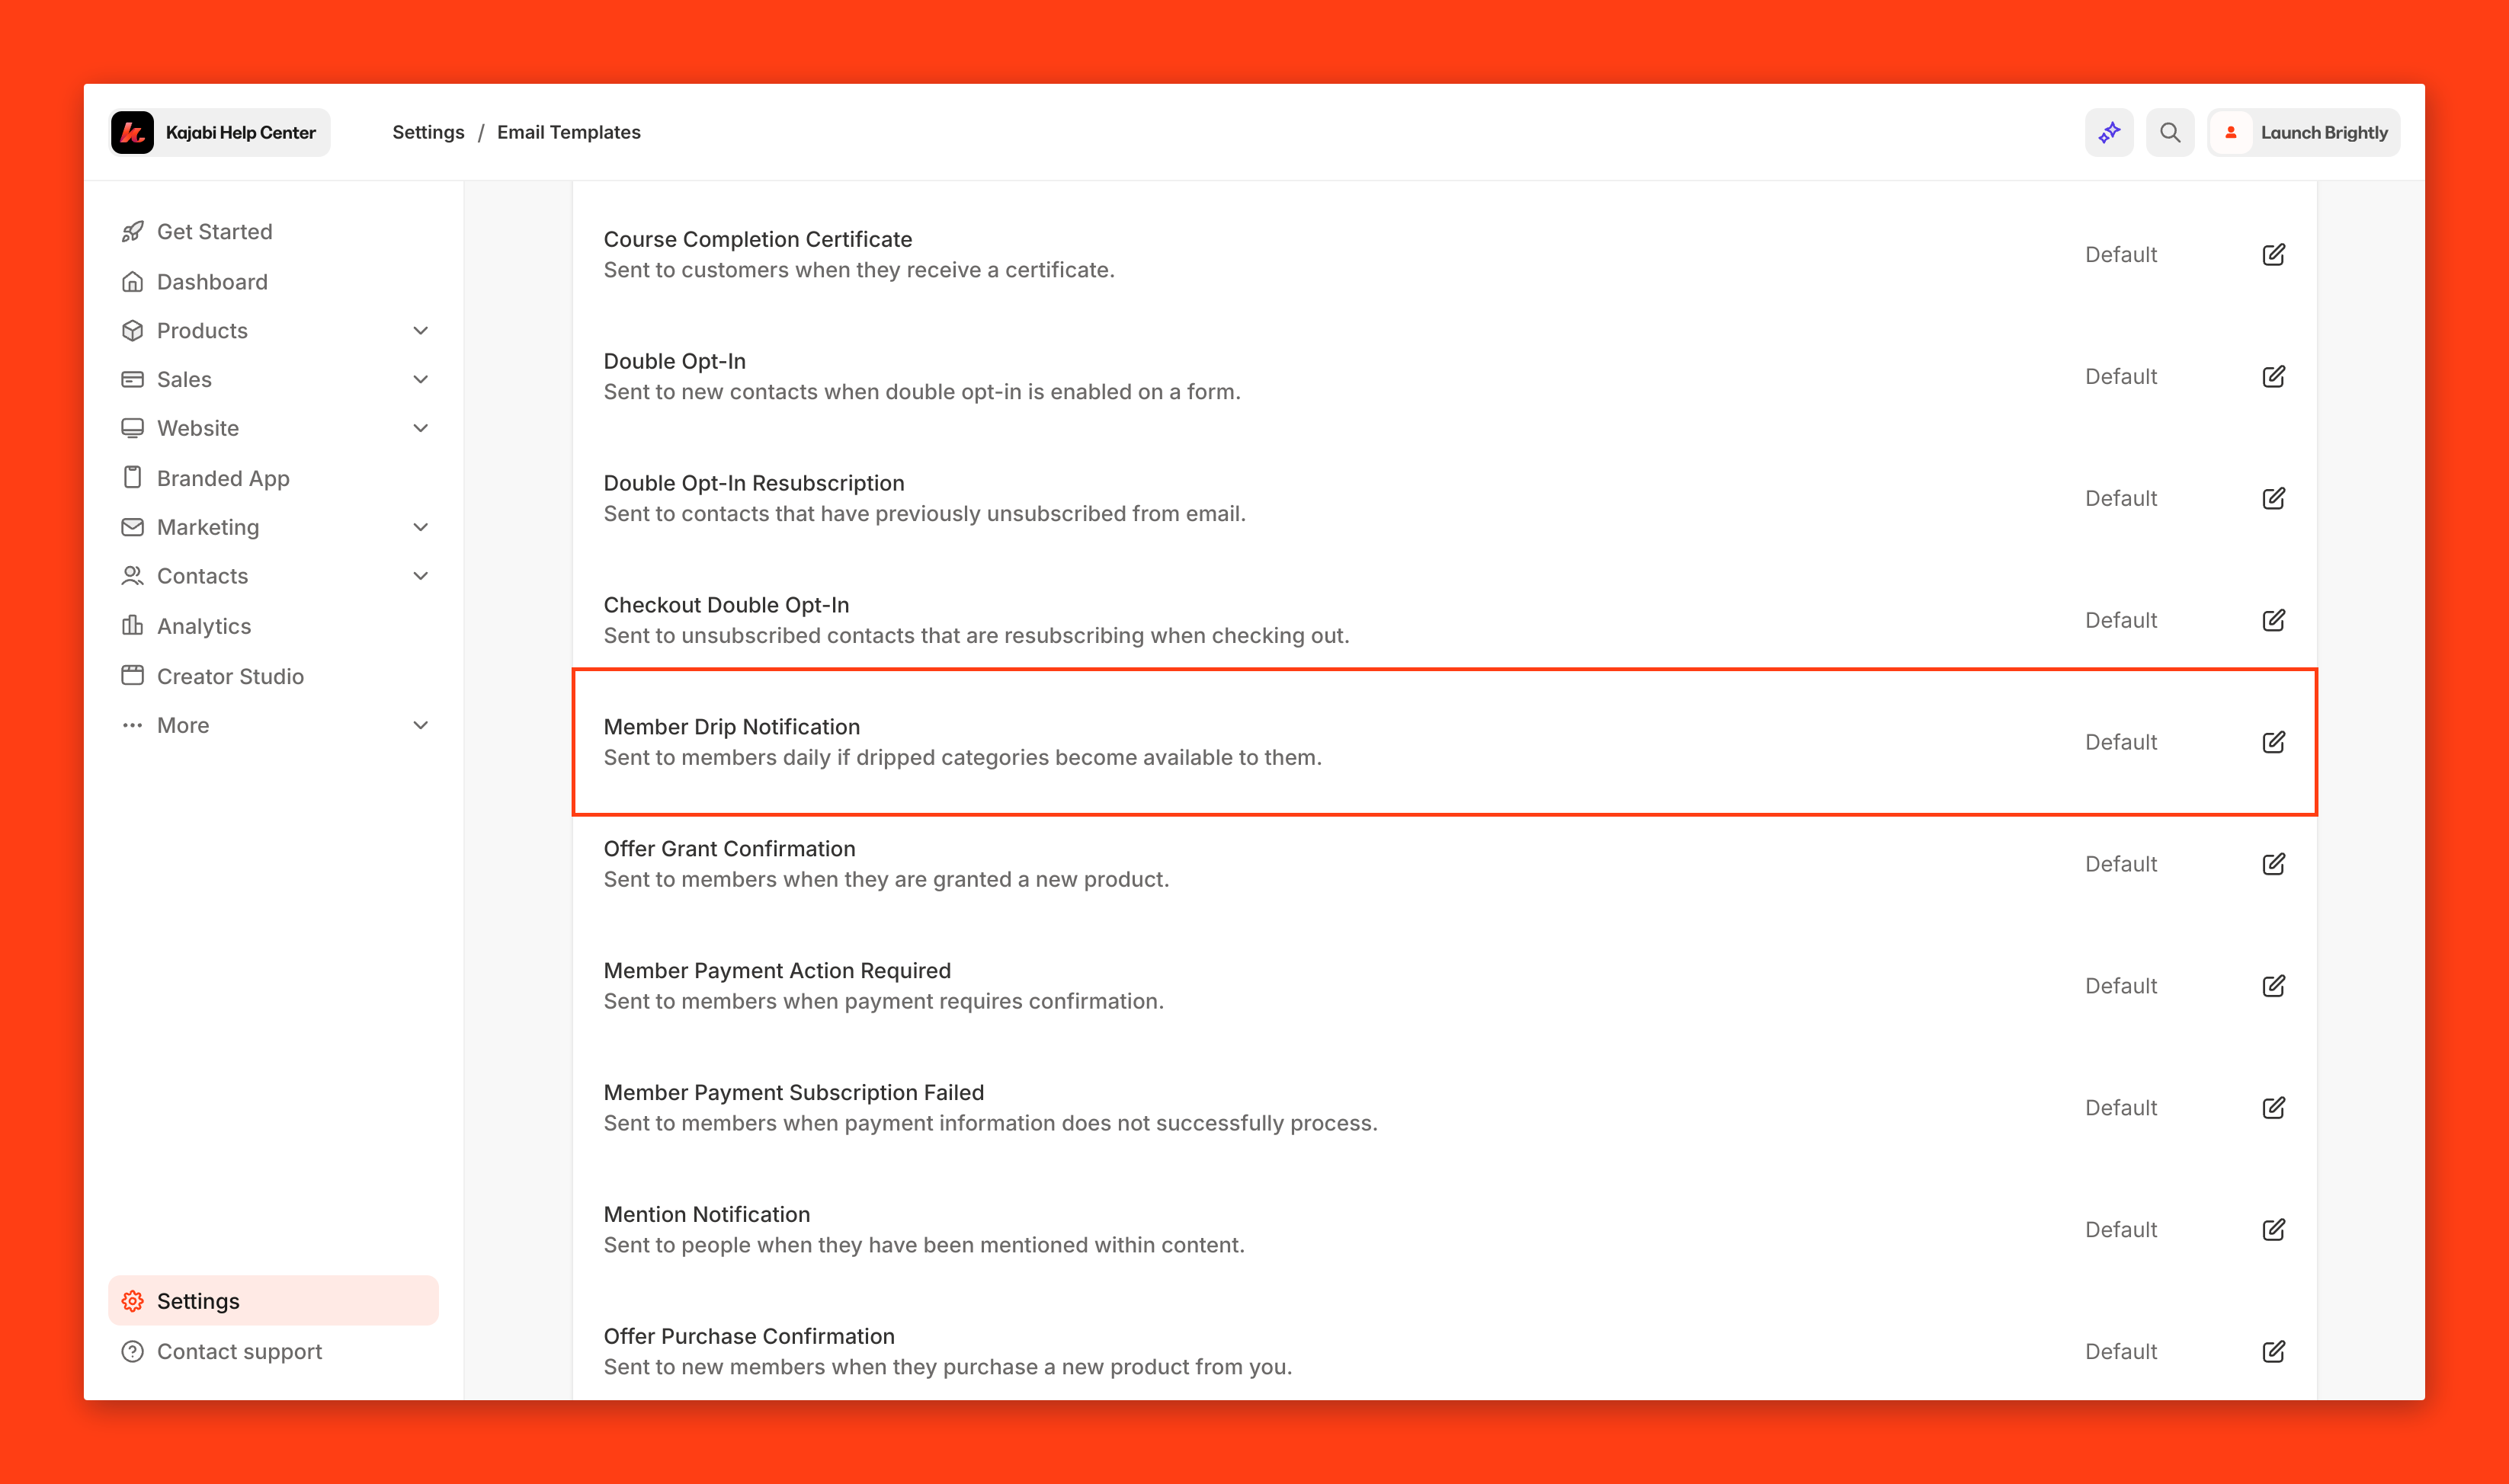
Task: Expand the Sales sidebar section
Action: tap(420, 379)
